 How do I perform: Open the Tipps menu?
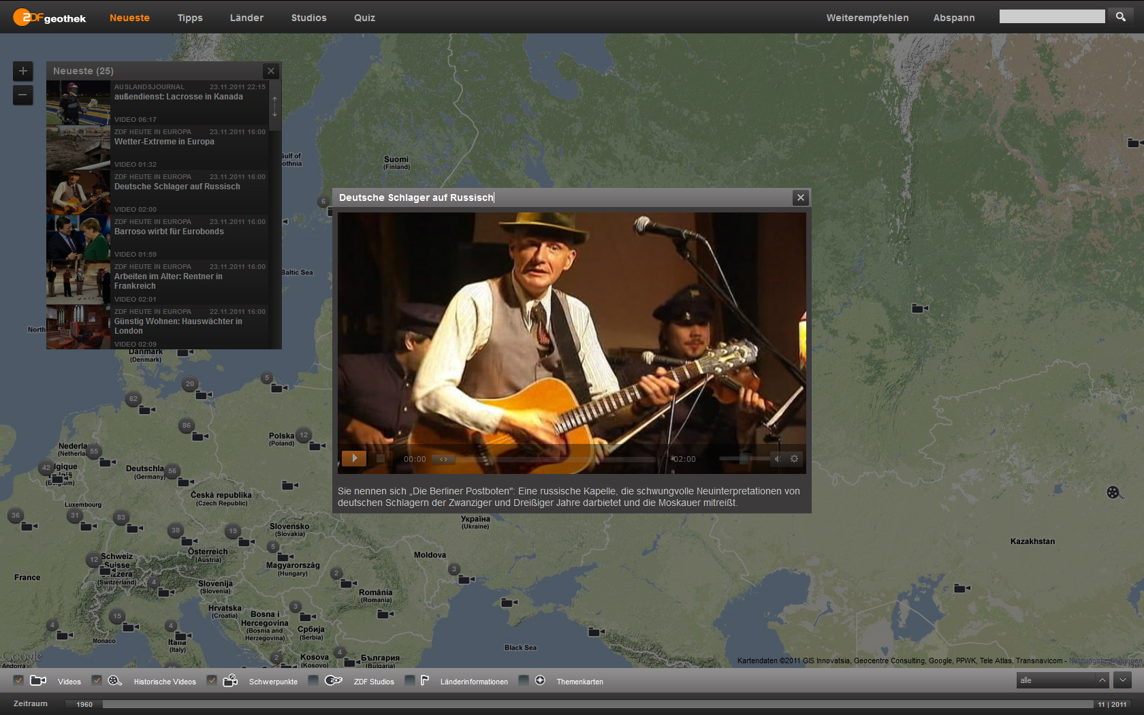pyautogui.click(x=190, y=18)
